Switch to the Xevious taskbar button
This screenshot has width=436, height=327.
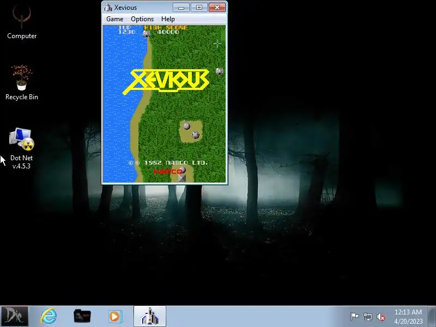(x=150, y=316)
